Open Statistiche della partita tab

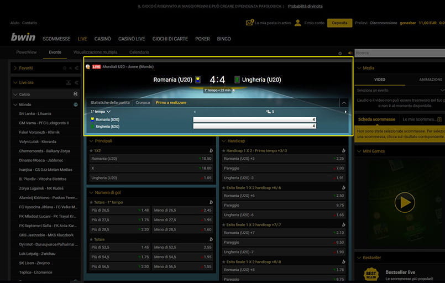110,102
